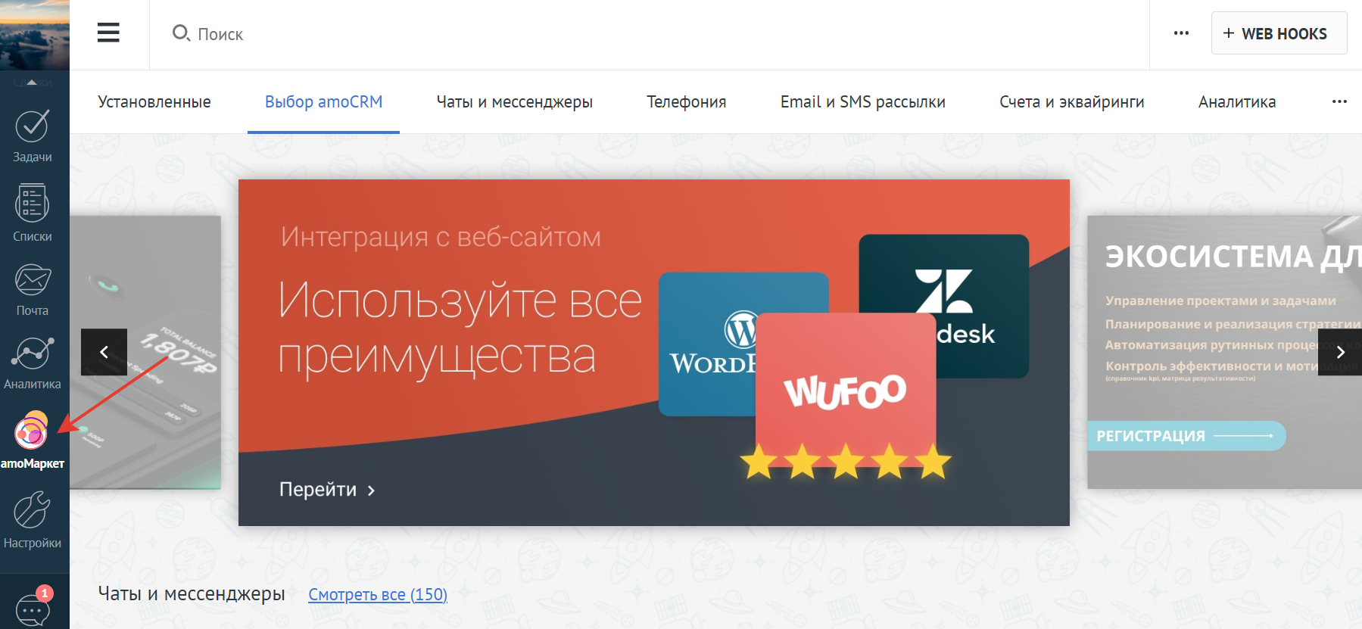Viewport: 1362px width, 629px height.
Task: Show next carousel banner
Action: coord(1339,352)
